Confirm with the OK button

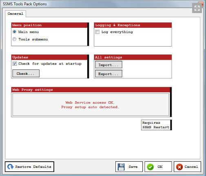click(x=158, y=167)
